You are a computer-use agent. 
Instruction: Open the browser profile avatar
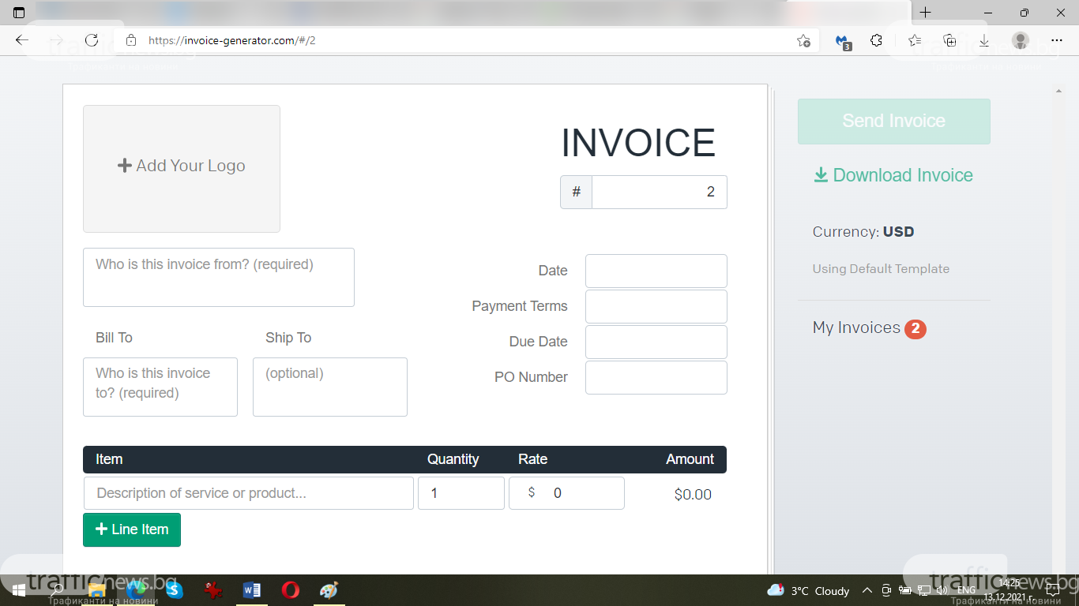pos(1021,40)
